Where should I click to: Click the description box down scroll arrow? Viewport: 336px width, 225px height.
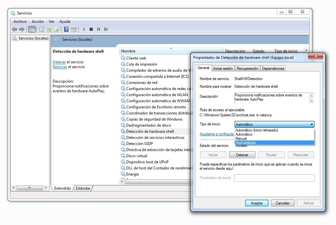[x=312, y=101]
